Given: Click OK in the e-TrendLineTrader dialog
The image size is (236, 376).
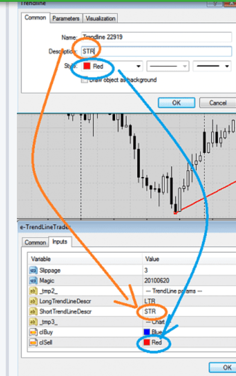Looking at the screenshot, I should [223, 368].
